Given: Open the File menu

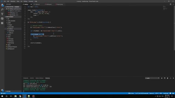Looking at the screenshot, I should tap(5, 1).
